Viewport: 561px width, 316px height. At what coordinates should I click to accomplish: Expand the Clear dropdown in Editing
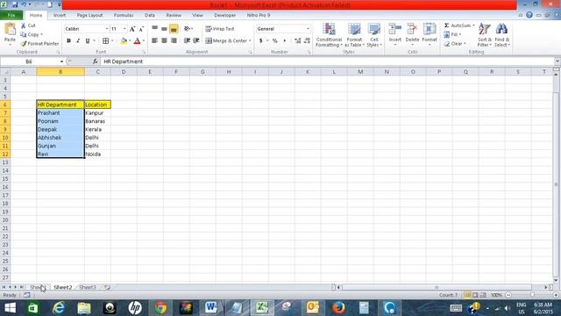tap(465, 44)
